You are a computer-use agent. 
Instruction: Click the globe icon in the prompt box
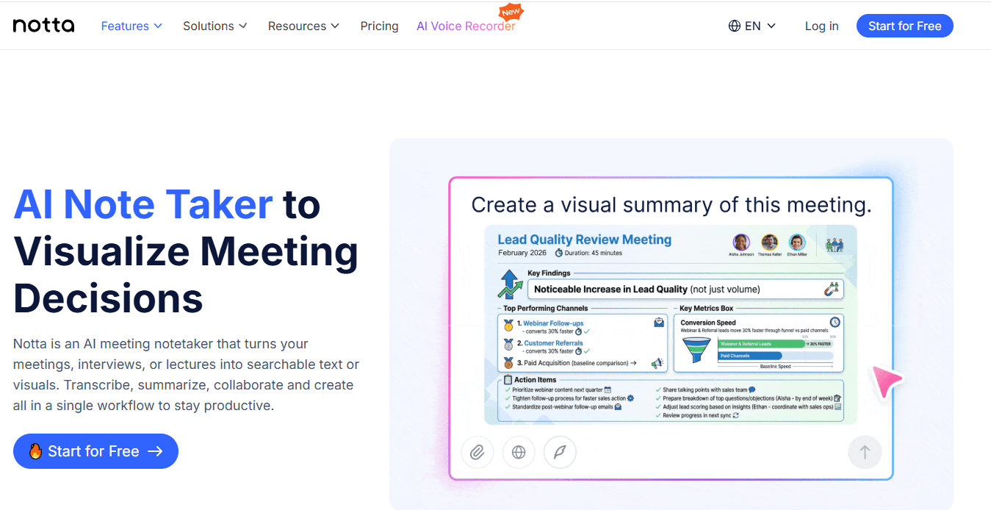(519, 452)
